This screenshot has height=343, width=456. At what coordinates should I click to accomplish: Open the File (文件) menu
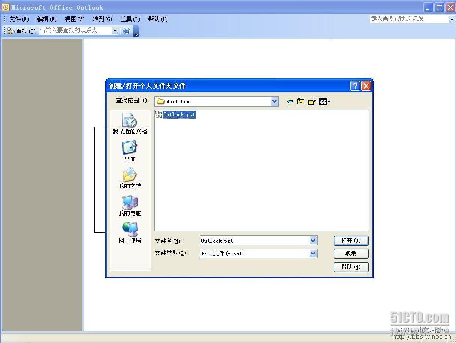coord(19,19)
